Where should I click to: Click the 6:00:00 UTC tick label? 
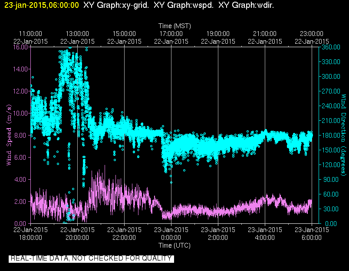pos(312,238)
